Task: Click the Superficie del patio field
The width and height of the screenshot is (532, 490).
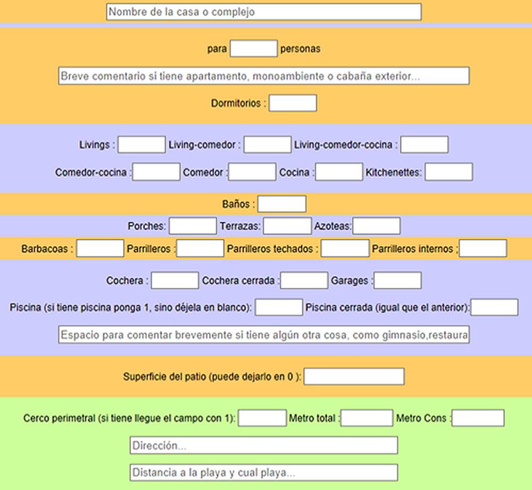Action: pos(354,377)
